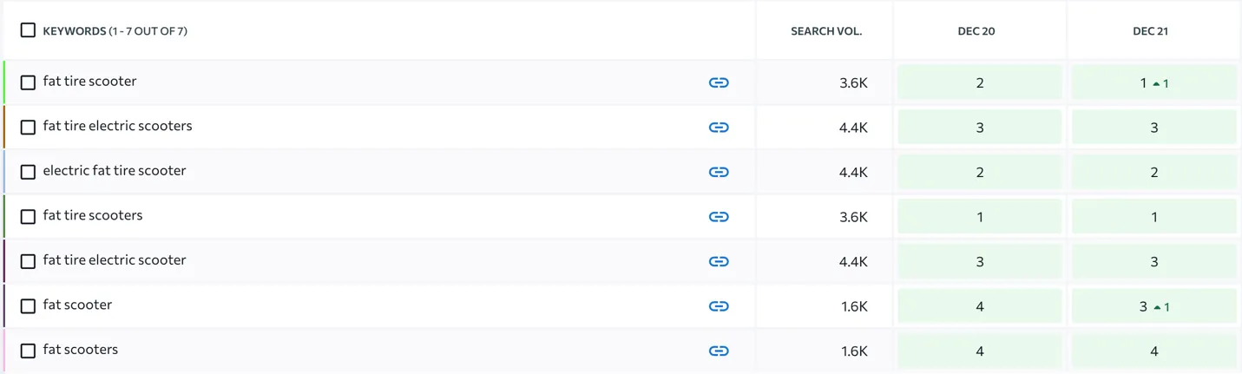Click DEC 20 rank cell for 'fat tire scooters'
Viewport: 1242px width, 374px height.
(979, 217)
